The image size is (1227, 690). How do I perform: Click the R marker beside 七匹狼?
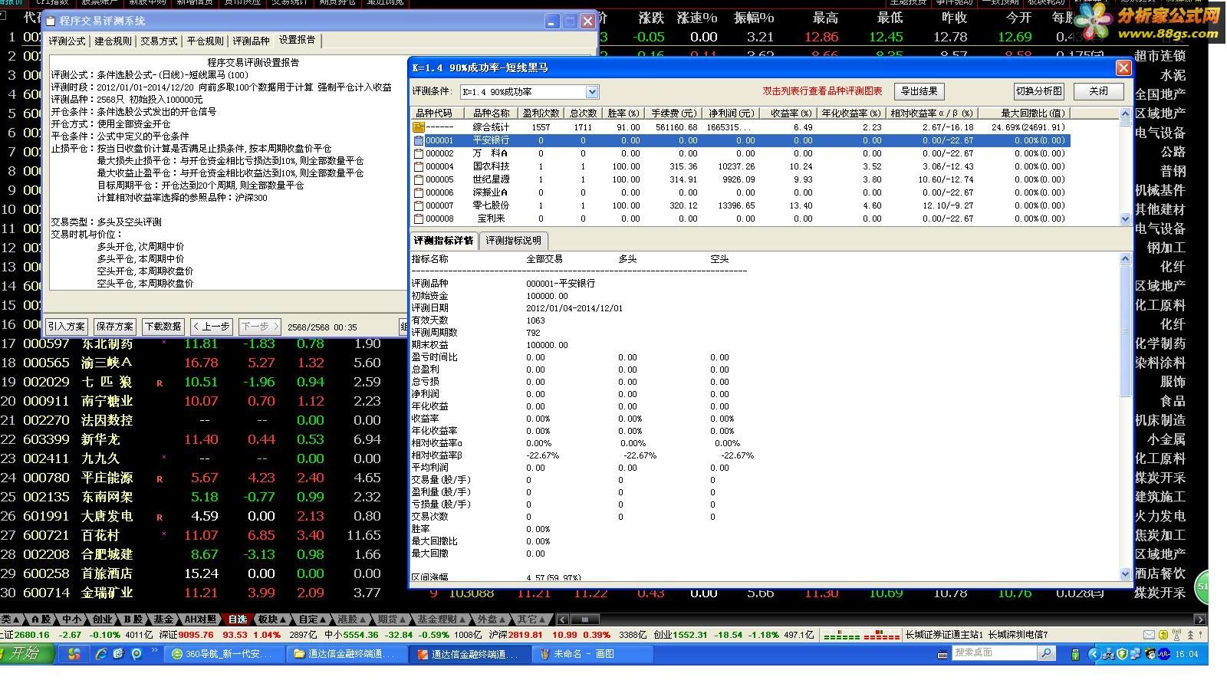[x=160, y=383]
